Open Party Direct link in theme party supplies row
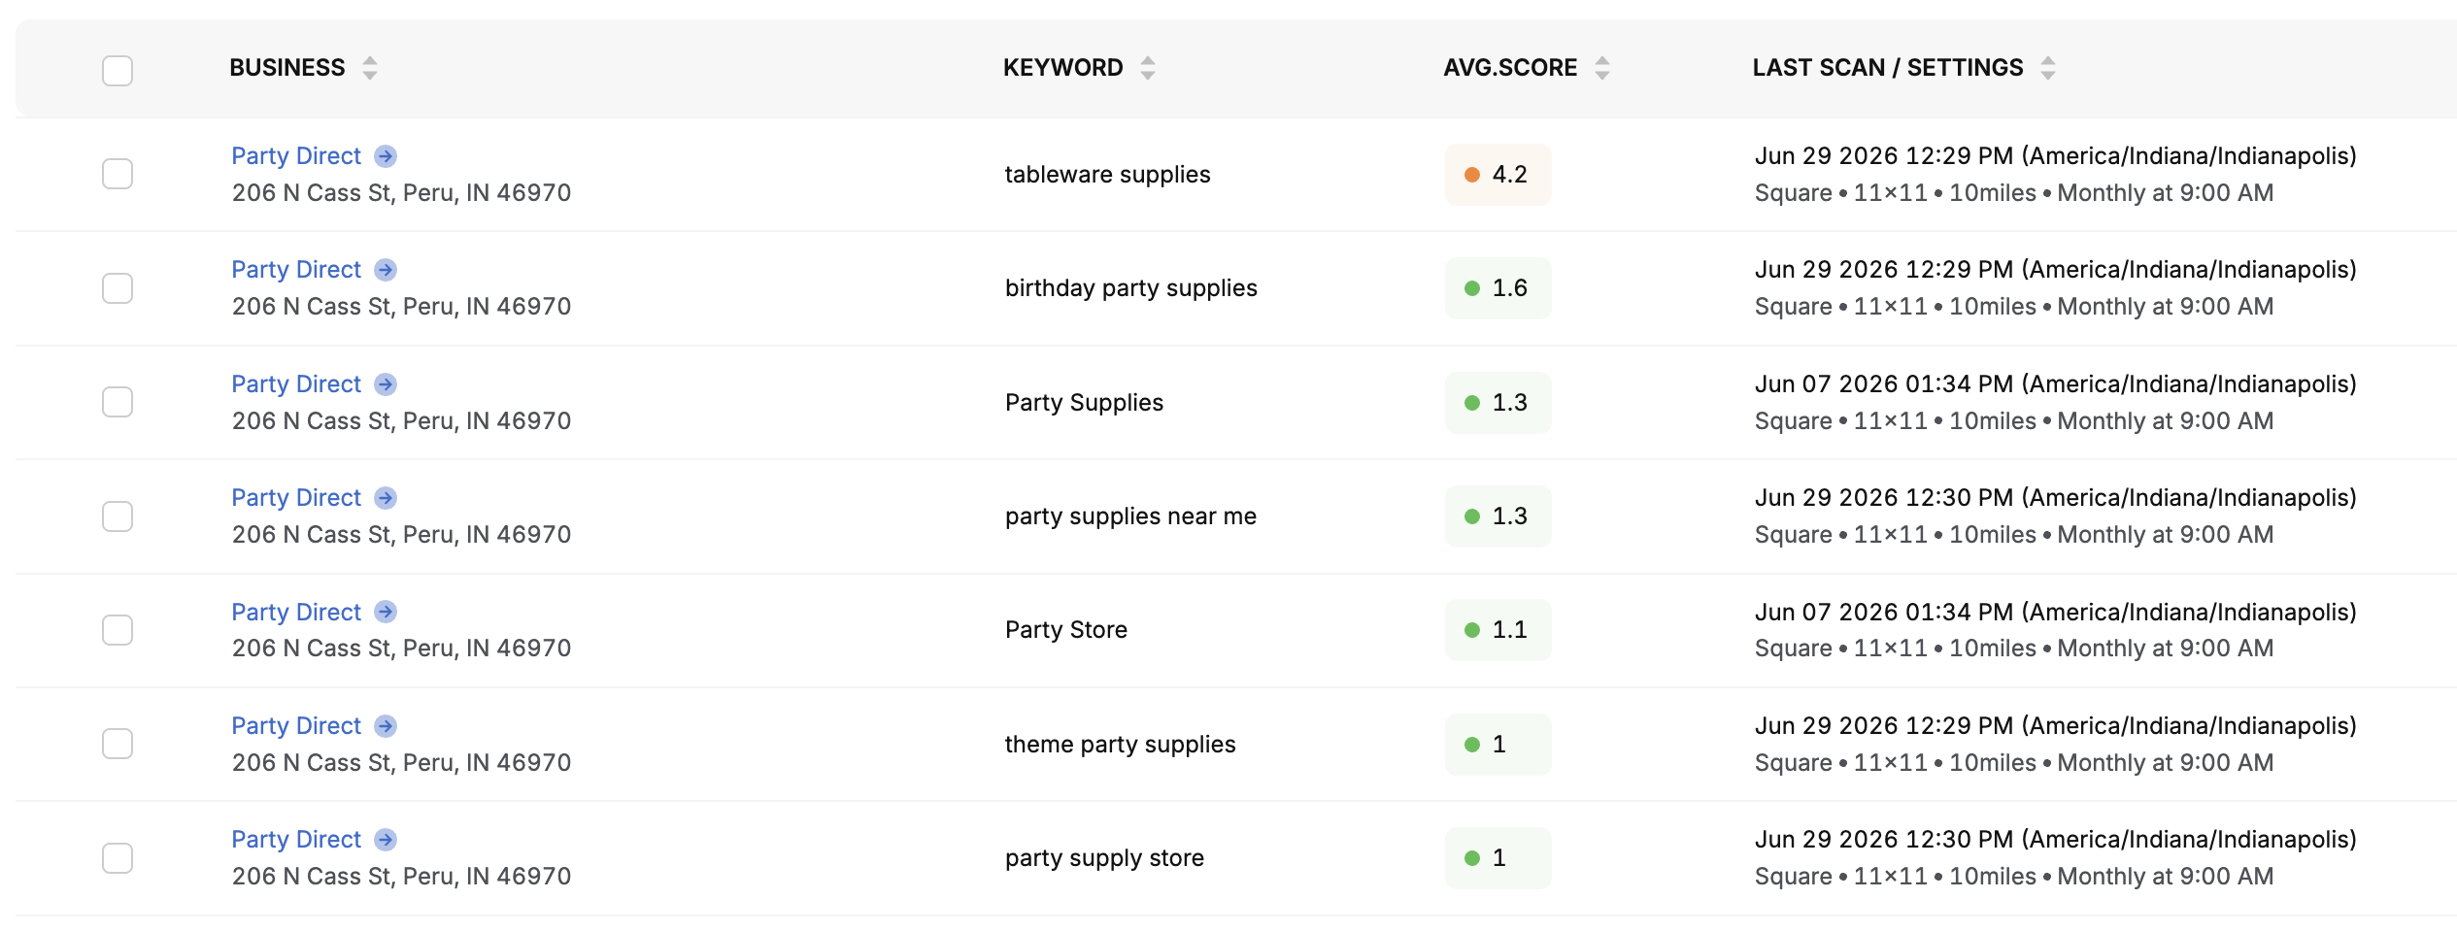Image resolution: width=2457 pixels, height=932 pixels. tap(296, 726)
